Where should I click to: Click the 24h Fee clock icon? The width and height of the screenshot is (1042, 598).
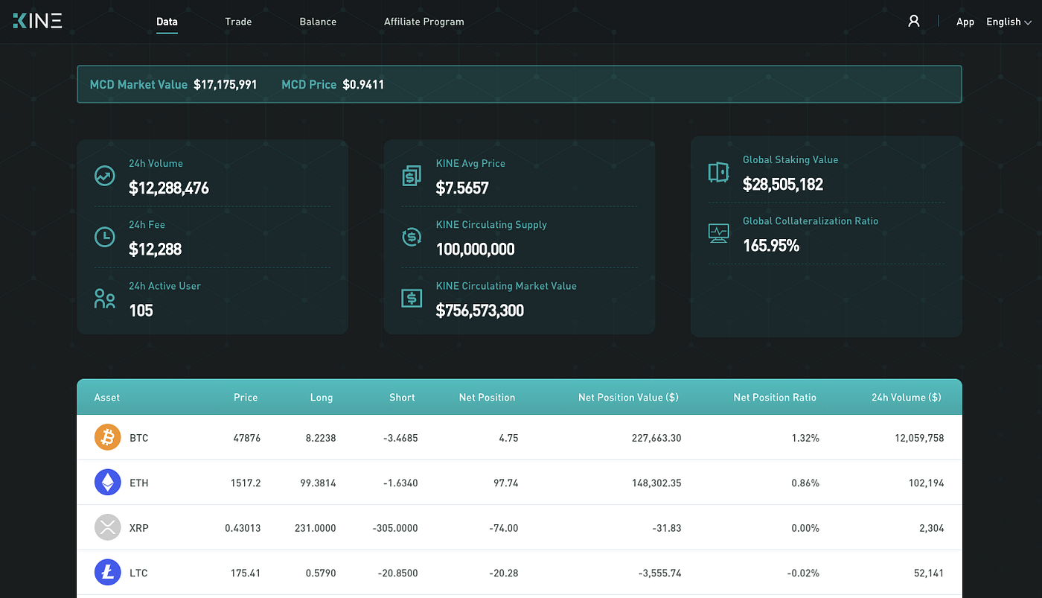pyautogui.click(x=105, y=237)
